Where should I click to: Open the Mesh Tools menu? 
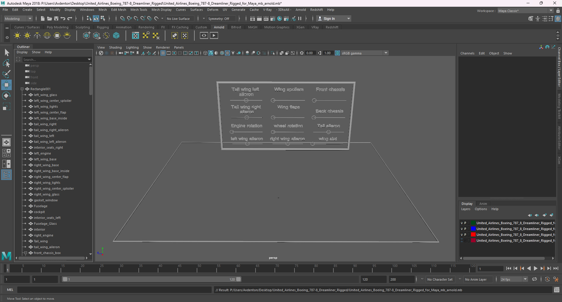[139, 10]
